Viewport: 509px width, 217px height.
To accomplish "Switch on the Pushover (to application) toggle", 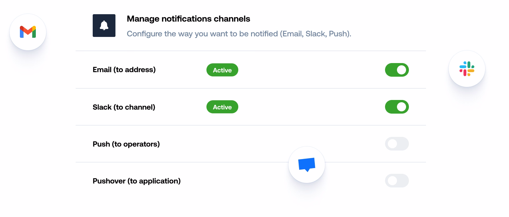I will pyautogui.click(x=397, y=181).
